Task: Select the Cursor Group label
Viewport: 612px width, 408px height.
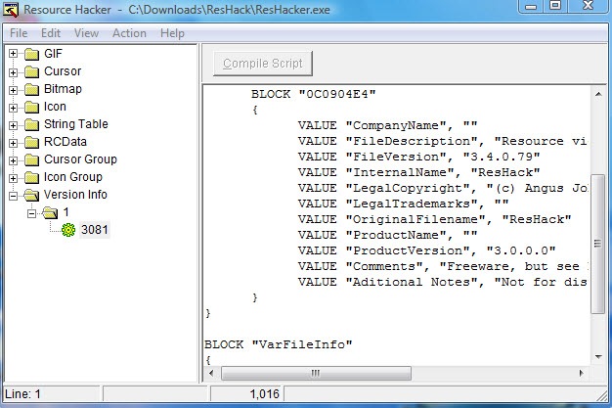Action: [80, 159]
